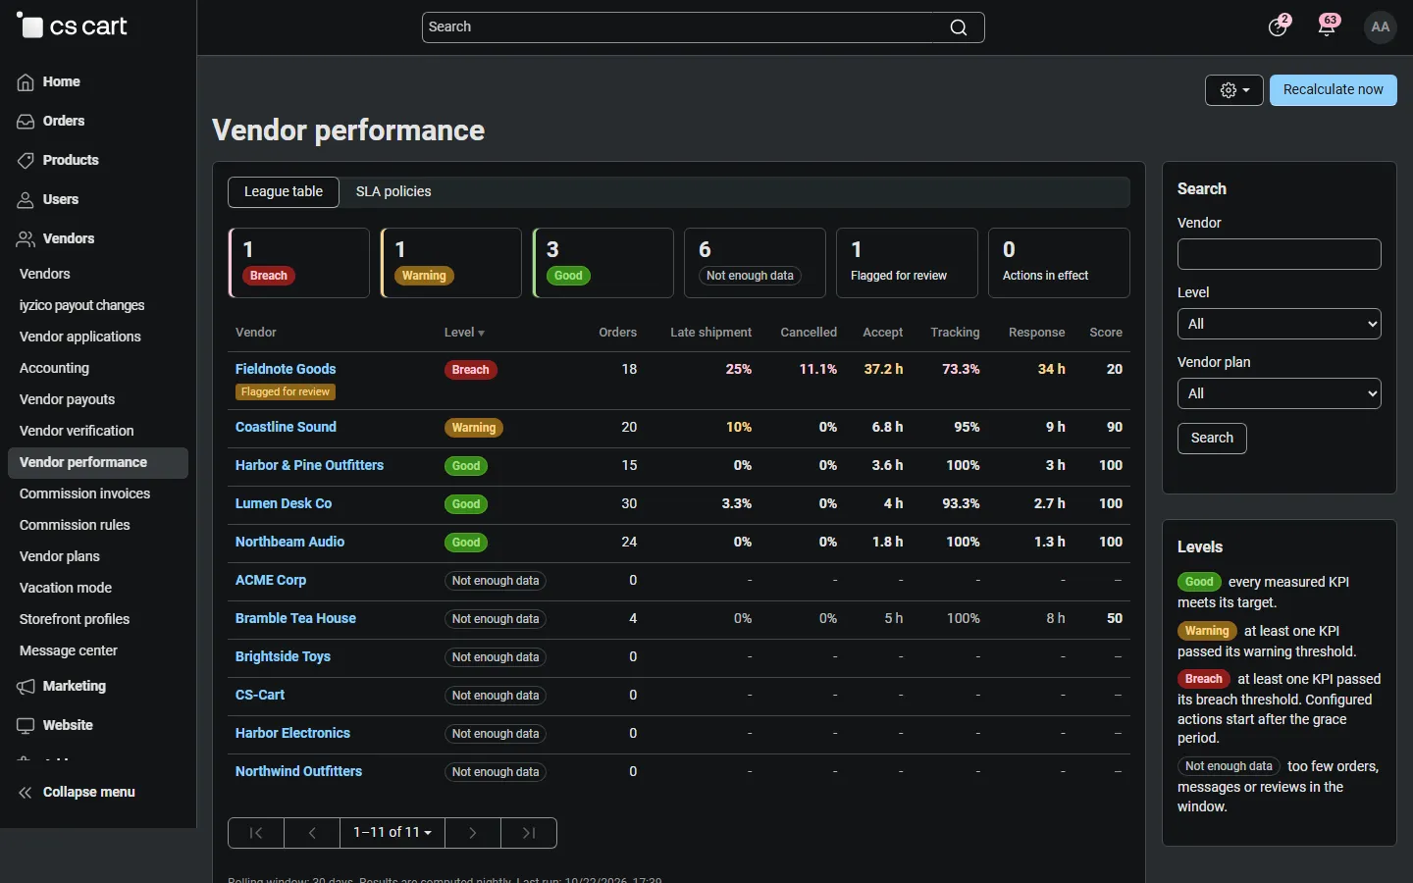Open Products from the tag icon
Viewport: 1413px width, 883px height.
(26, 161)
